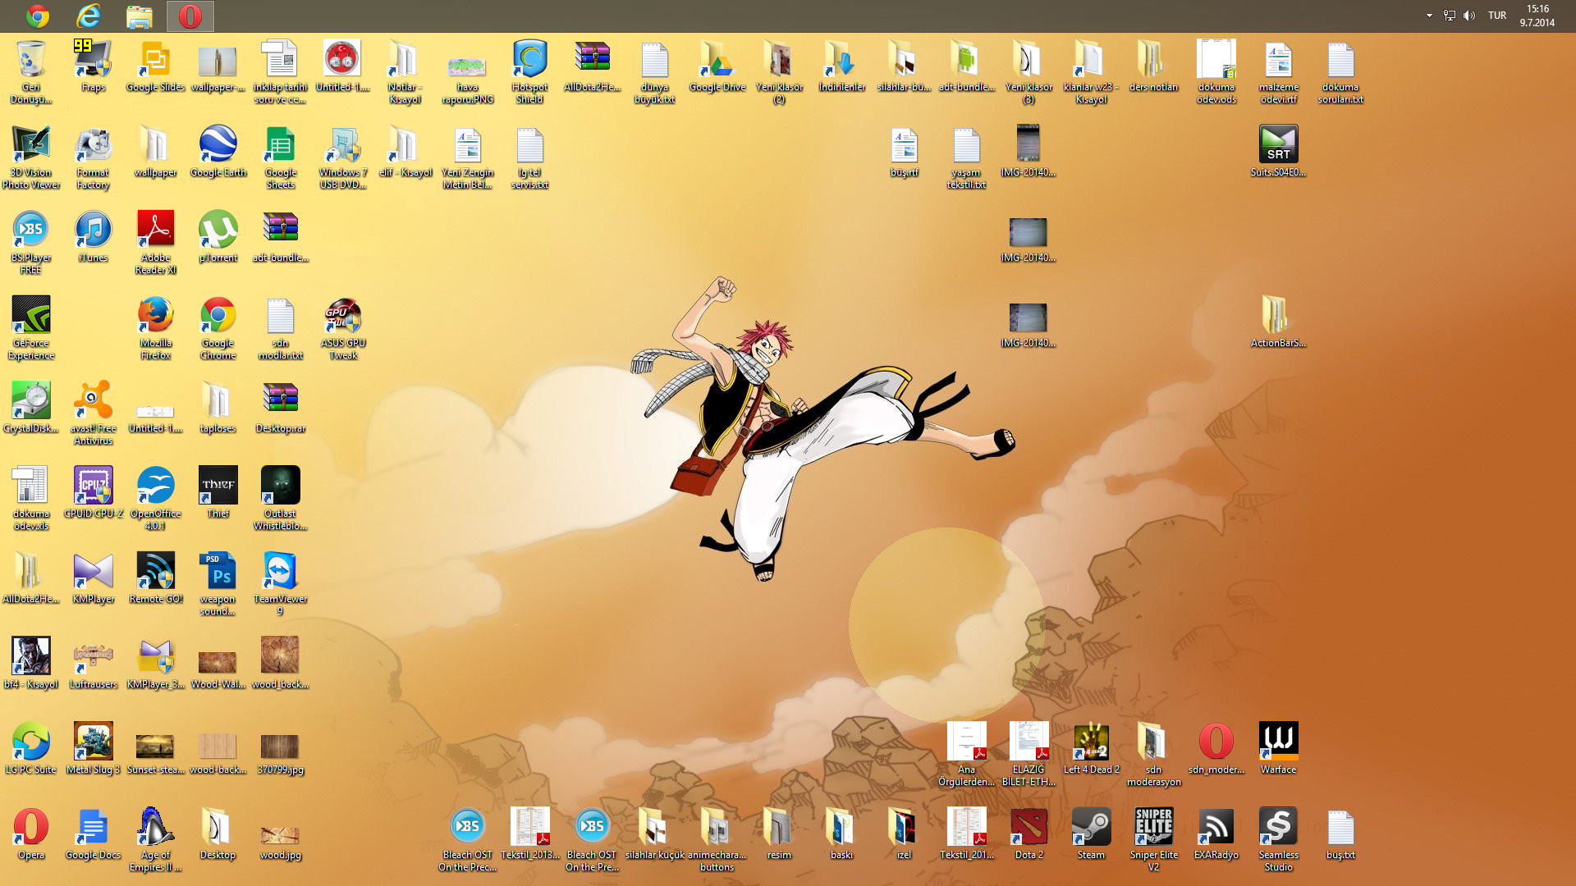Open Left 4 Dead 2 shortcut
The image size is (1576, 886).
tap(1092, 749)
